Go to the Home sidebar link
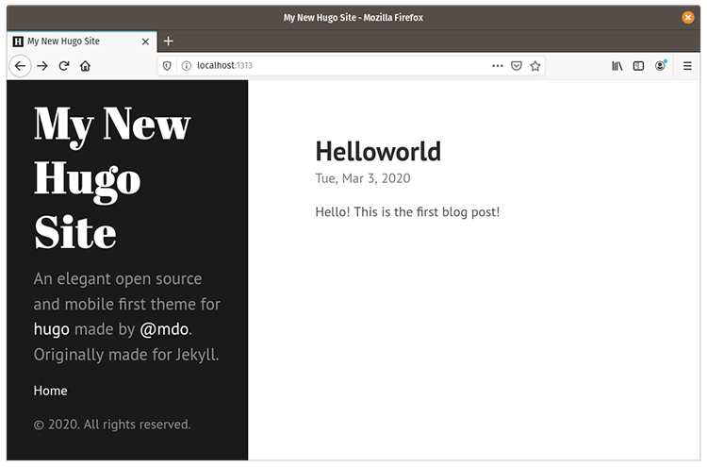Screen dimensions: 707x467 [x=51, y=391]
